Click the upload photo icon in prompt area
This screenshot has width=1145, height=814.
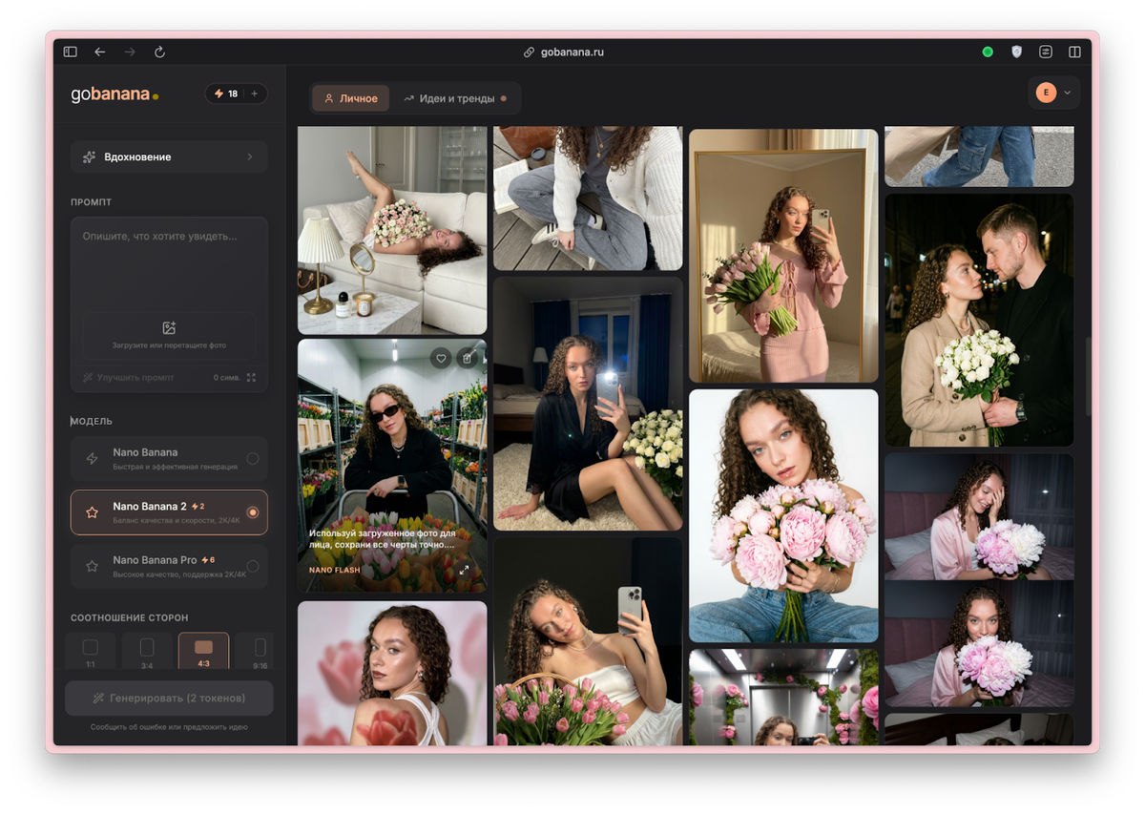click(169, 327)
